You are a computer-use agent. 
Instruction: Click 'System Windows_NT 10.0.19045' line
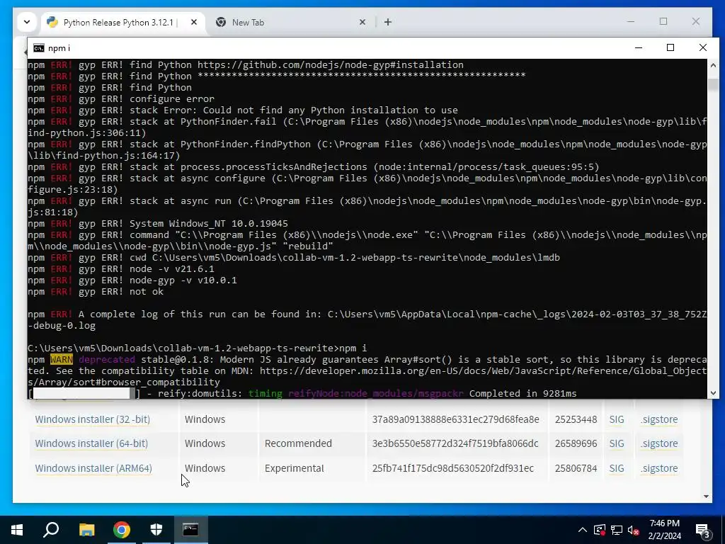pyautogui.click(x=158, y=224)
